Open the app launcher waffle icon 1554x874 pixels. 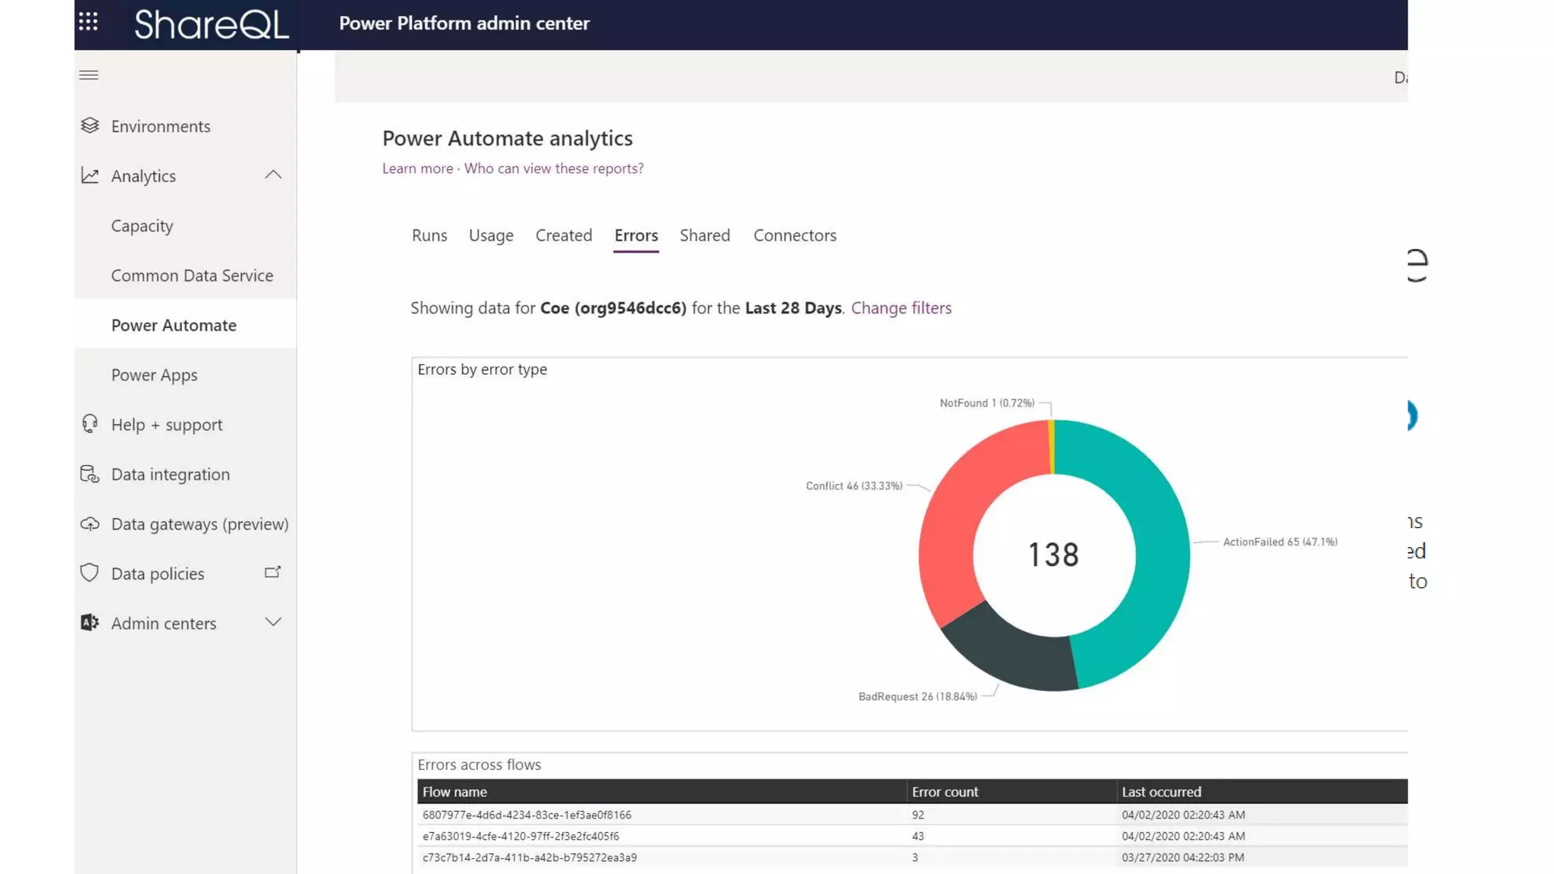click(88, 22)
